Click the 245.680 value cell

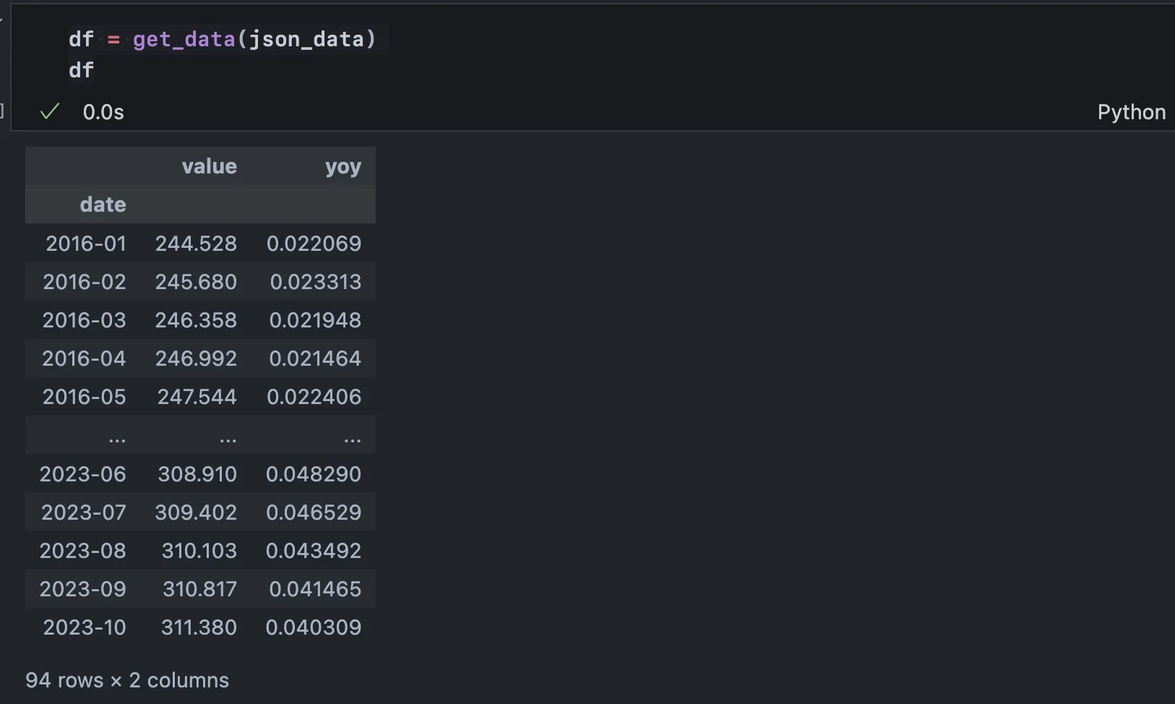(196, 282)
